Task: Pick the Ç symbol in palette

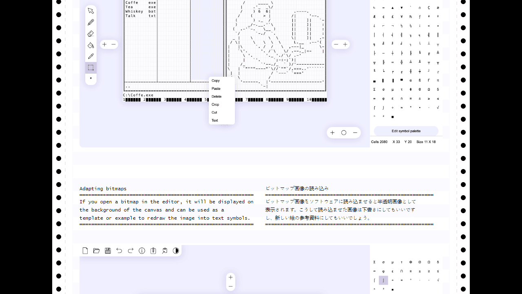Action: point(429,8)
